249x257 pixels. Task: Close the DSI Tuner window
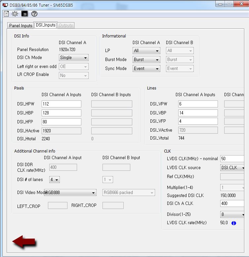click(241, 4)
